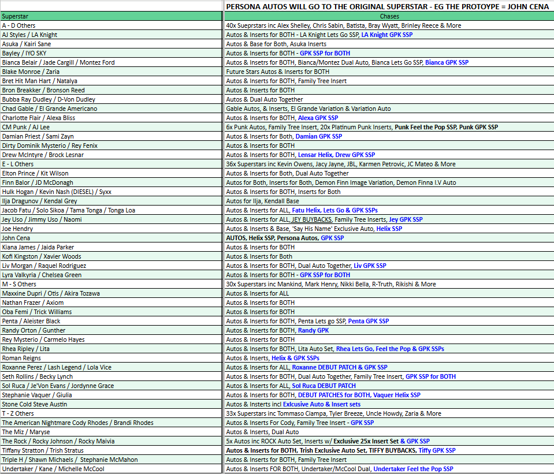Image resolution: width=554 pixels, height=474 pixels.
Task: Select the A - D Others row
Action: pos(111,25)
